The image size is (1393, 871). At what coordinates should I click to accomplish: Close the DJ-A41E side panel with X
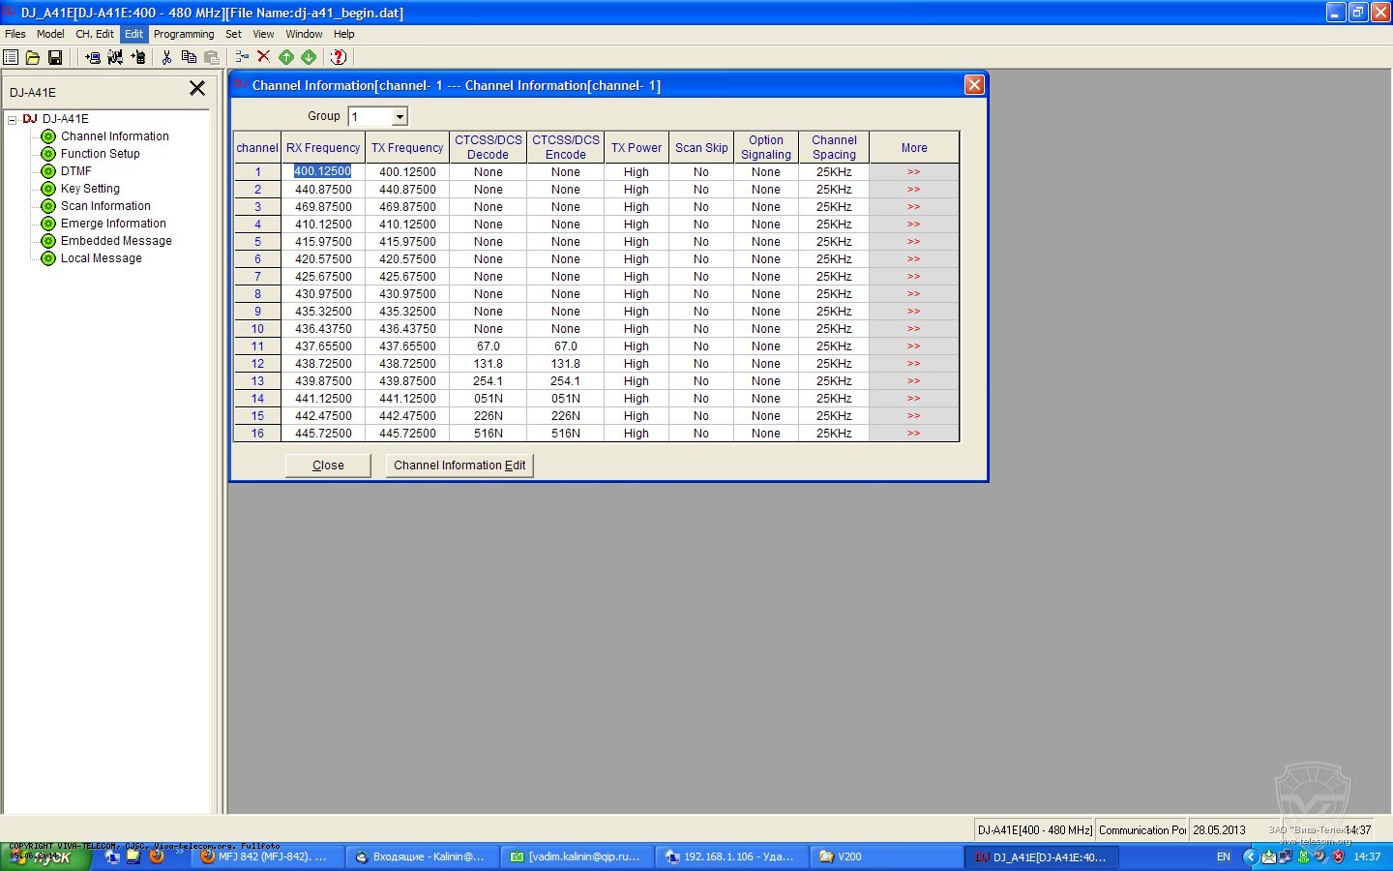(x=197, y=89)
